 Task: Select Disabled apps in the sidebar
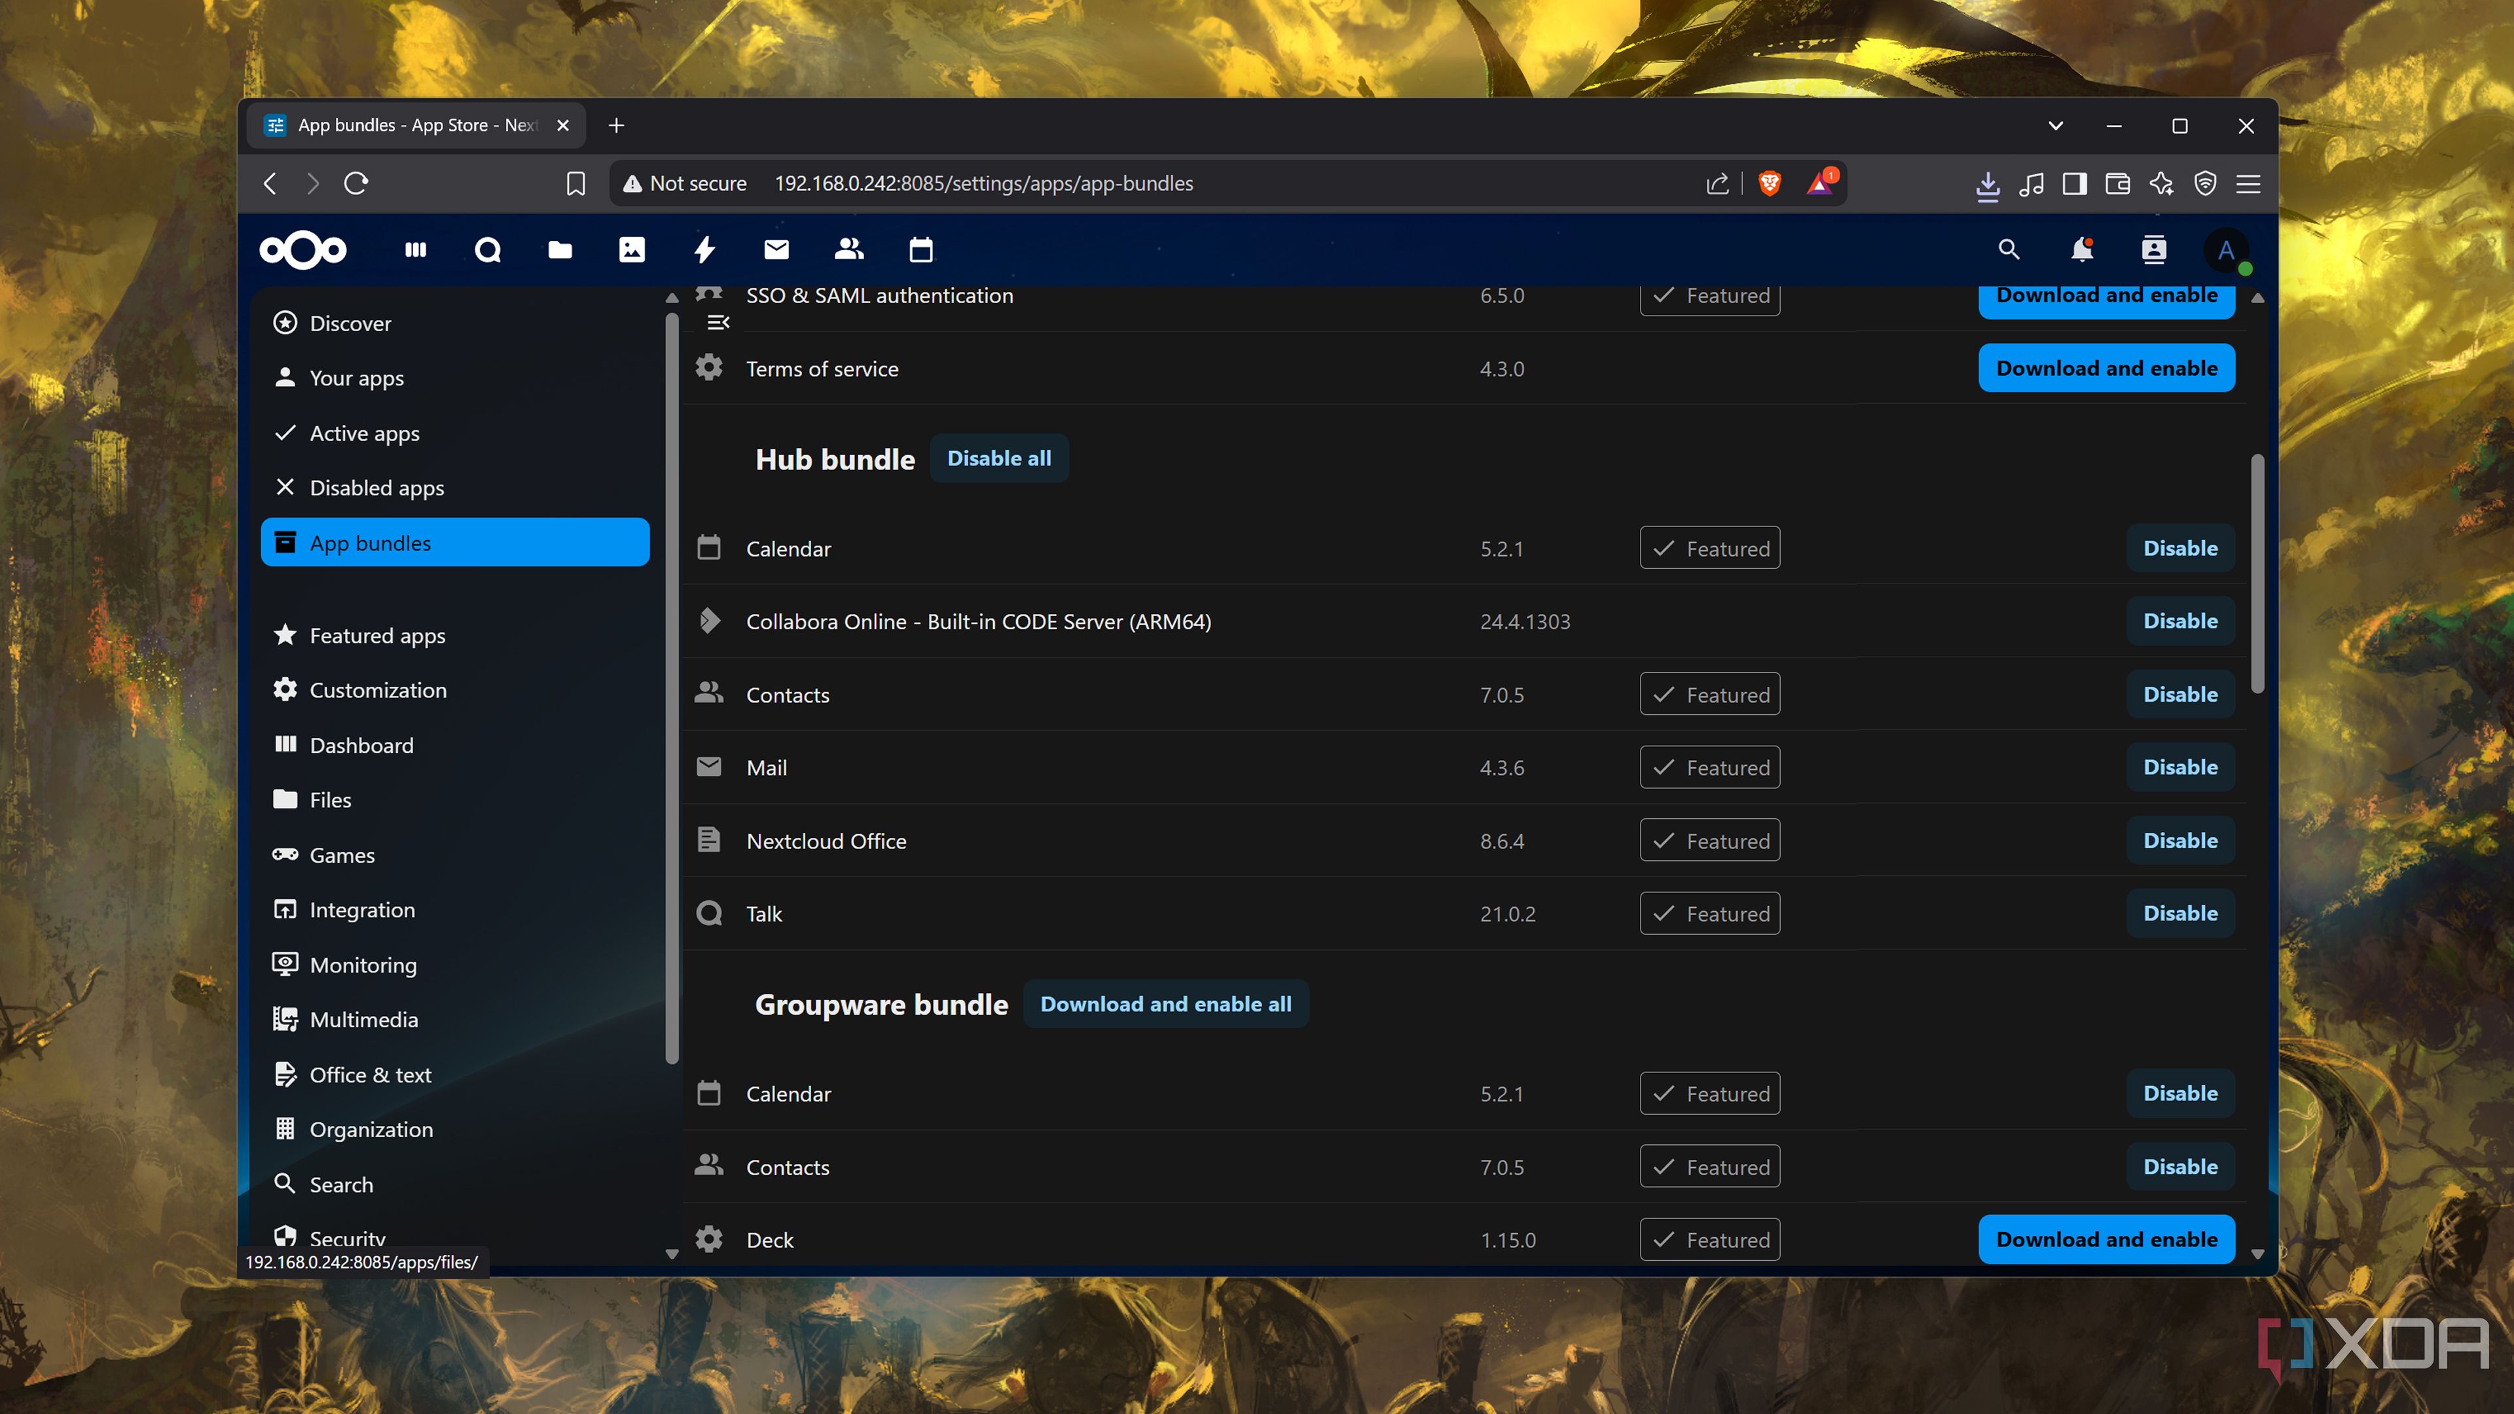pos(455,487)
